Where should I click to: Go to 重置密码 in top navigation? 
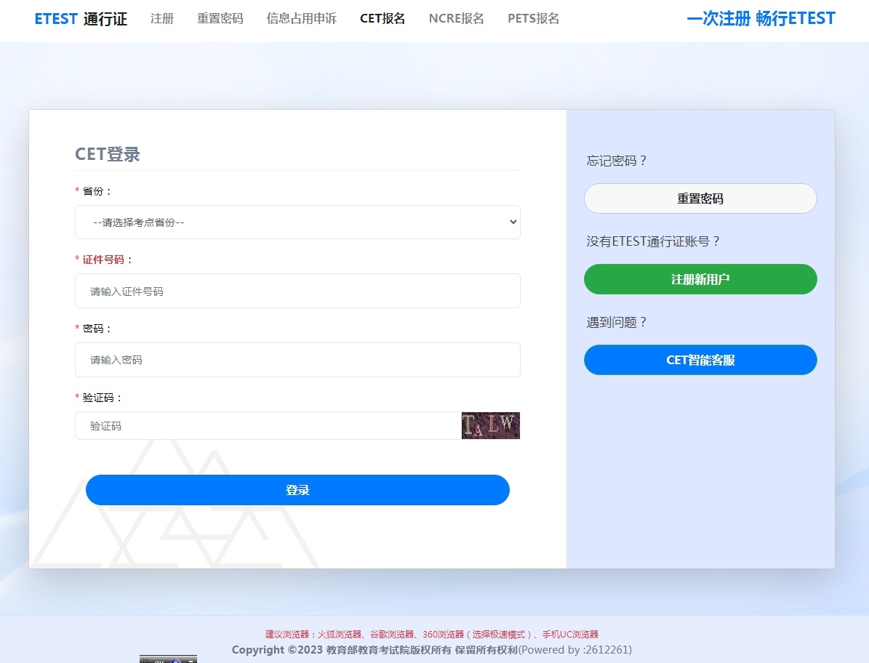point(220,19)
